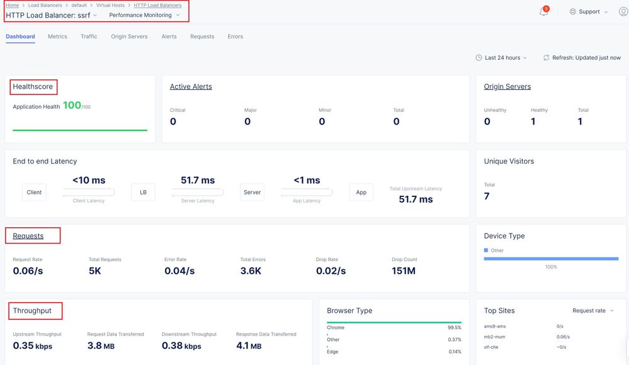The height and width of the screenshot is (365, 629).
Task: Click the Active Alerts heading link
Action: point(191,87)
